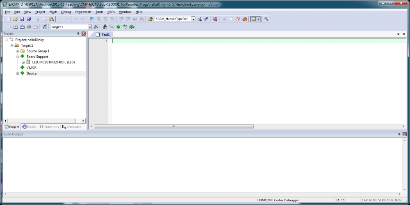Start the debug session with the magnifier icon

click(215, 19)
